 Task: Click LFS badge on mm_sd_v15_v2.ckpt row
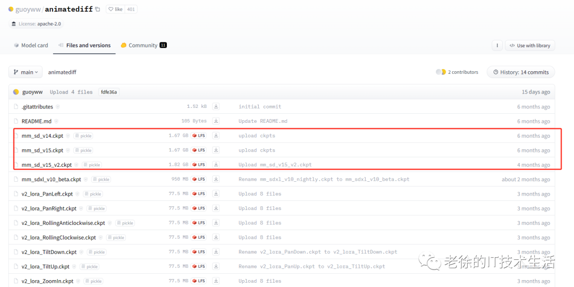(198, 165)
